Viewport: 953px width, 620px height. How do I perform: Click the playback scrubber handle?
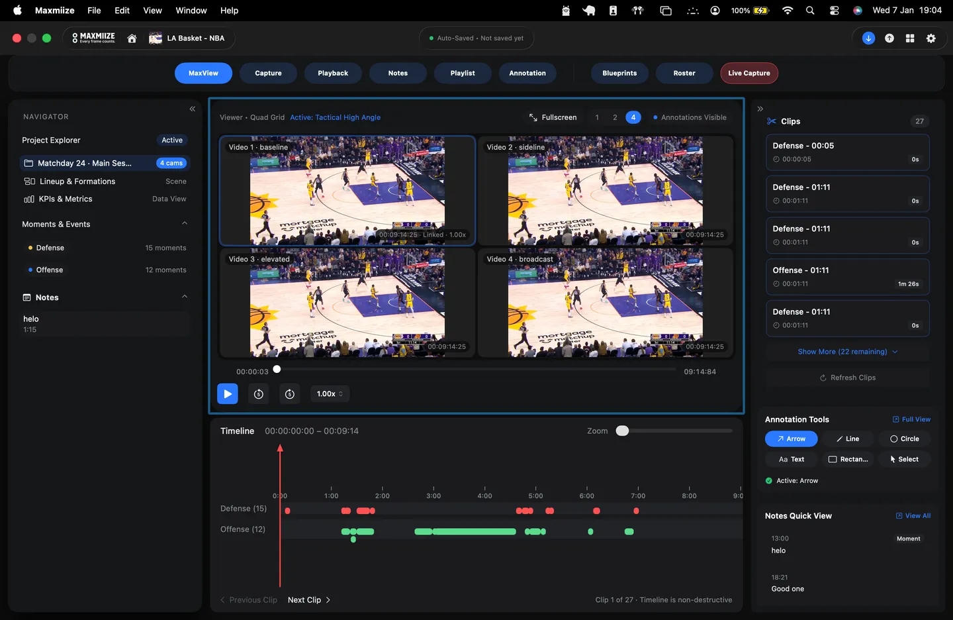277,370
